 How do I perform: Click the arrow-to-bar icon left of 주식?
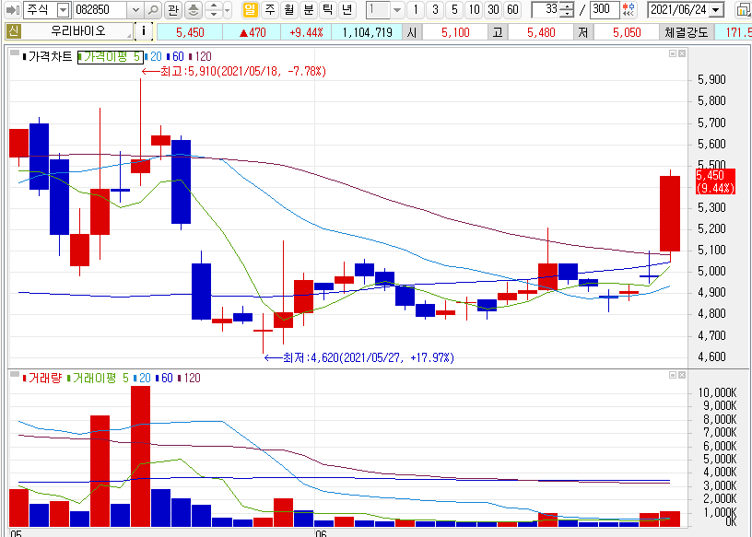[x=13, y=9]
